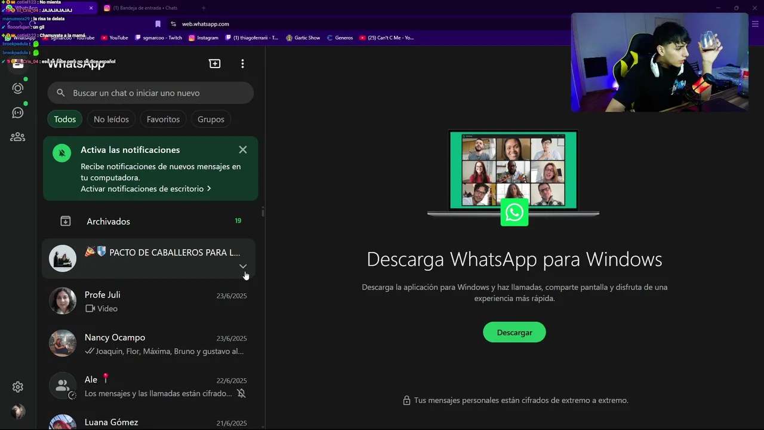
Task: Click the chat list scrollbar
Action: tap(263, 212)
